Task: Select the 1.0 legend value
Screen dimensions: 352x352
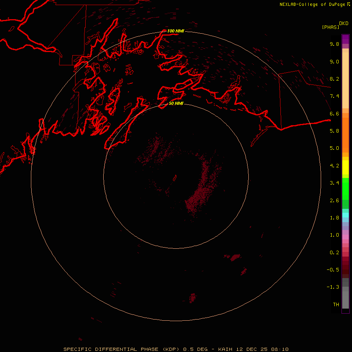Action: (x=334, y=235)
